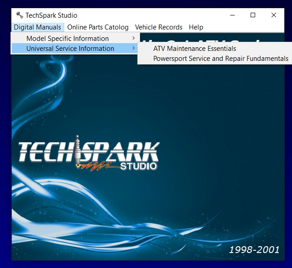The image size is (292, 268).
Task: Click the 1998-2001 year label
Action: [254, 249]
